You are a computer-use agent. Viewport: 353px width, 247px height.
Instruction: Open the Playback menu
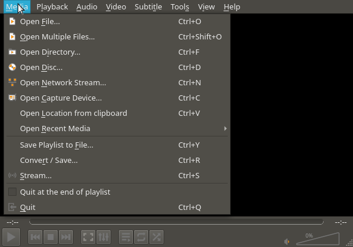click(52, 7)
